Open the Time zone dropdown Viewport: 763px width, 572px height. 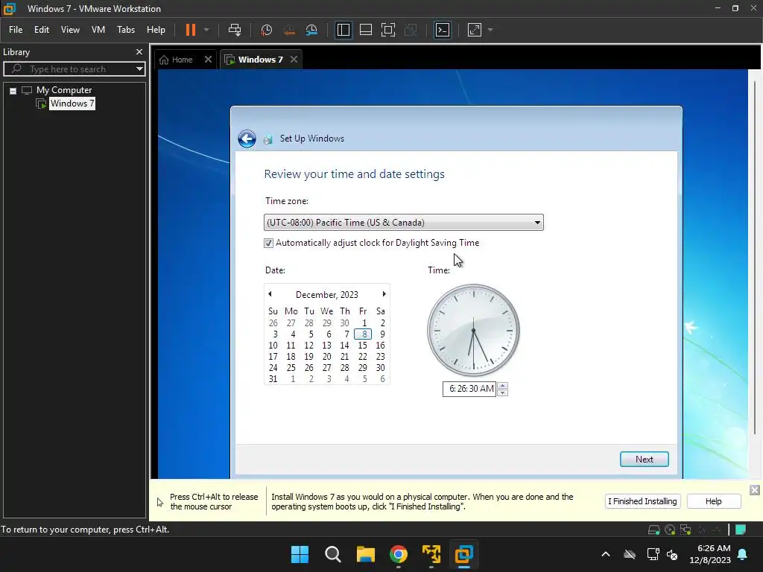(x=403, y=222)
